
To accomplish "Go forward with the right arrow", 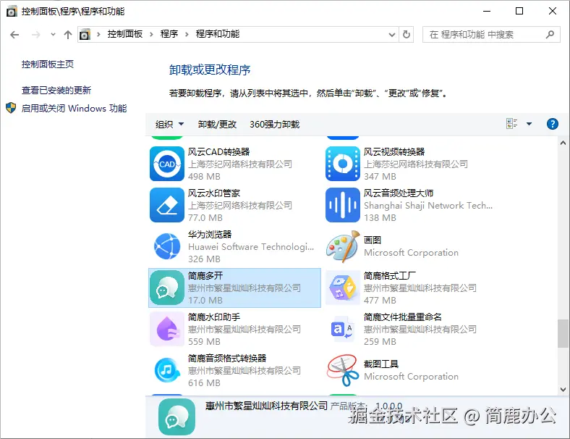I will coord(36,35).
